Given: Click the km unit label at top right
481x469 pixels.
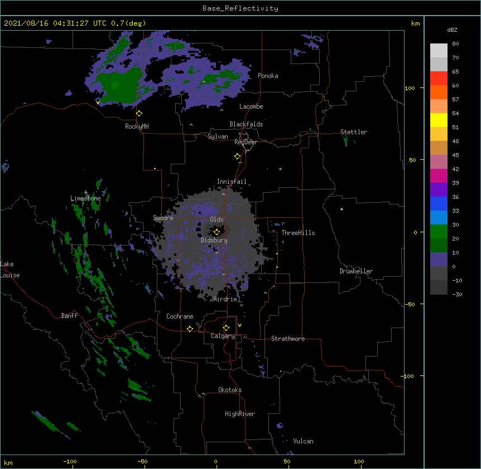Looking at the screenshot, I should pos(415,23).
